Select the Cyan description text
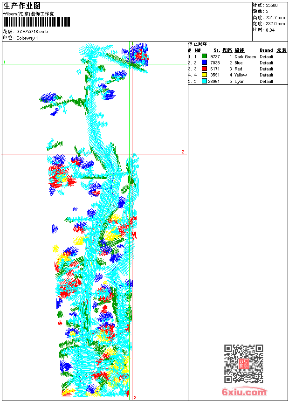 tap(240, 81)
